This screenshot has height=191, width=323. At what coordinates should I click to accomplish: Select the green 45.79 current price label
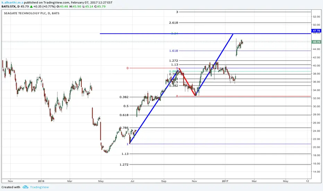[316, 42]
